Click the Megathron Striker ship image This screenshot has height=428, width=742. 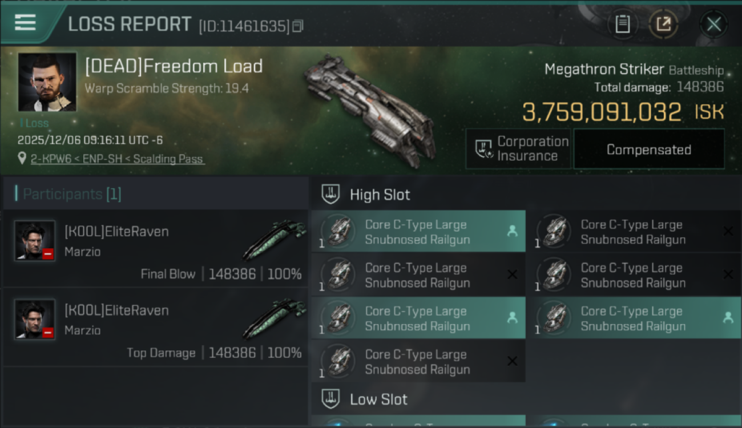click(371, 108)
